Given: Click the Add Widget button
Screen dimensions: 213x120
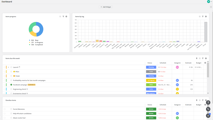Looking at the screenshot, I should (106, 7).
